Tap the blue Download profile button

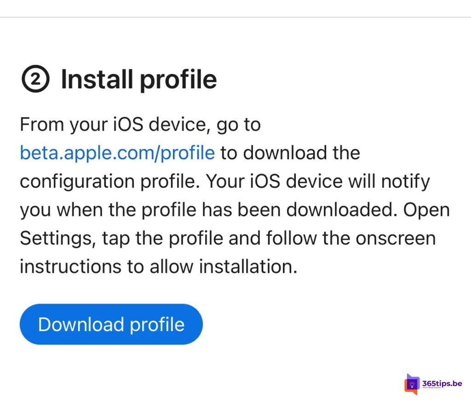tap(111, 324)
